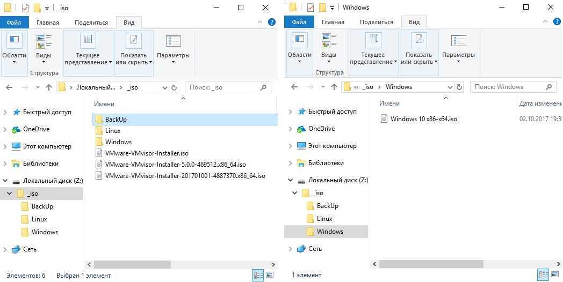
Task: Open the help icon in the _iso window
Action: pyautogui.click(x=272, y=22)
